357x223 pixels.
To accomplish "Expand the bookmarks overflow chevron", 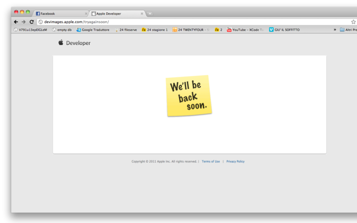I will tap(335, 30).
